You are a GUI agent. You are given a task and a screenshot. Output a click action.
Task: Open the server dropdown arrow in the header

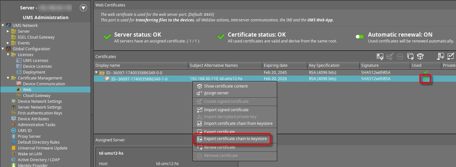click(83, 8)
